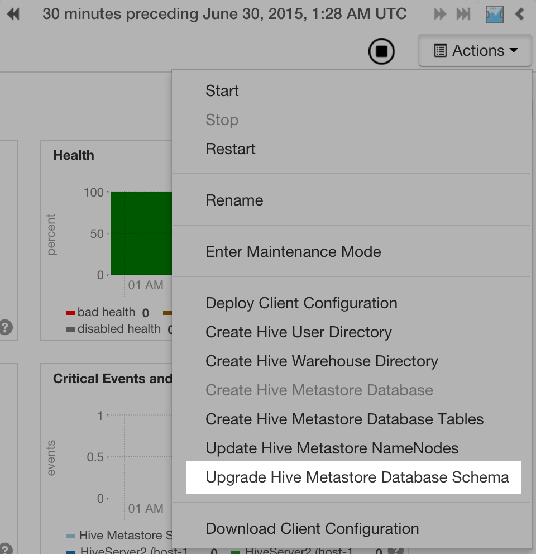
Task: Open help question mark beside Health chart
Action: pos(6,327)
